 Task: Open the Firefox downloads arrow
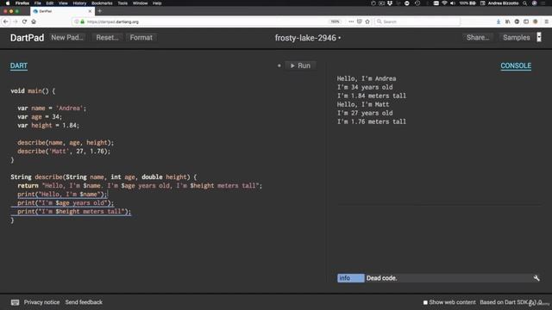coord(499,22)
